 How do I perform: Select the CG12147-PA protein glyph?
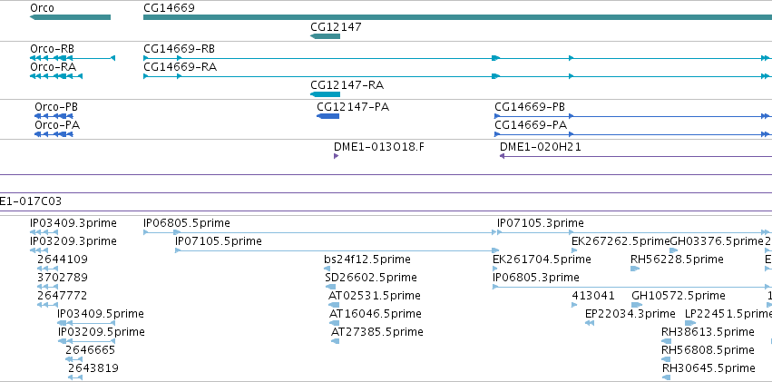point(327,116)
